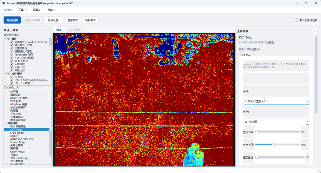Enable 载入后自动检测 checkbox
The image size is (321, 173).
click(x=297, y=20)
